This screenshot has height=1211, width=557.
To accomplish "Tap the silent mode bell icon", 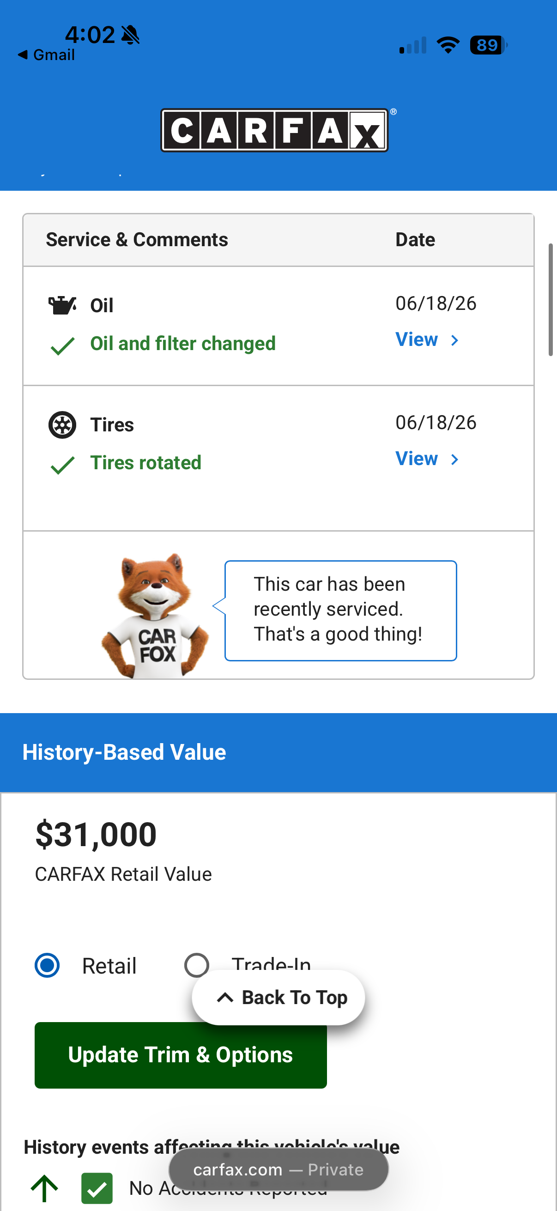I will pos(130,35).
